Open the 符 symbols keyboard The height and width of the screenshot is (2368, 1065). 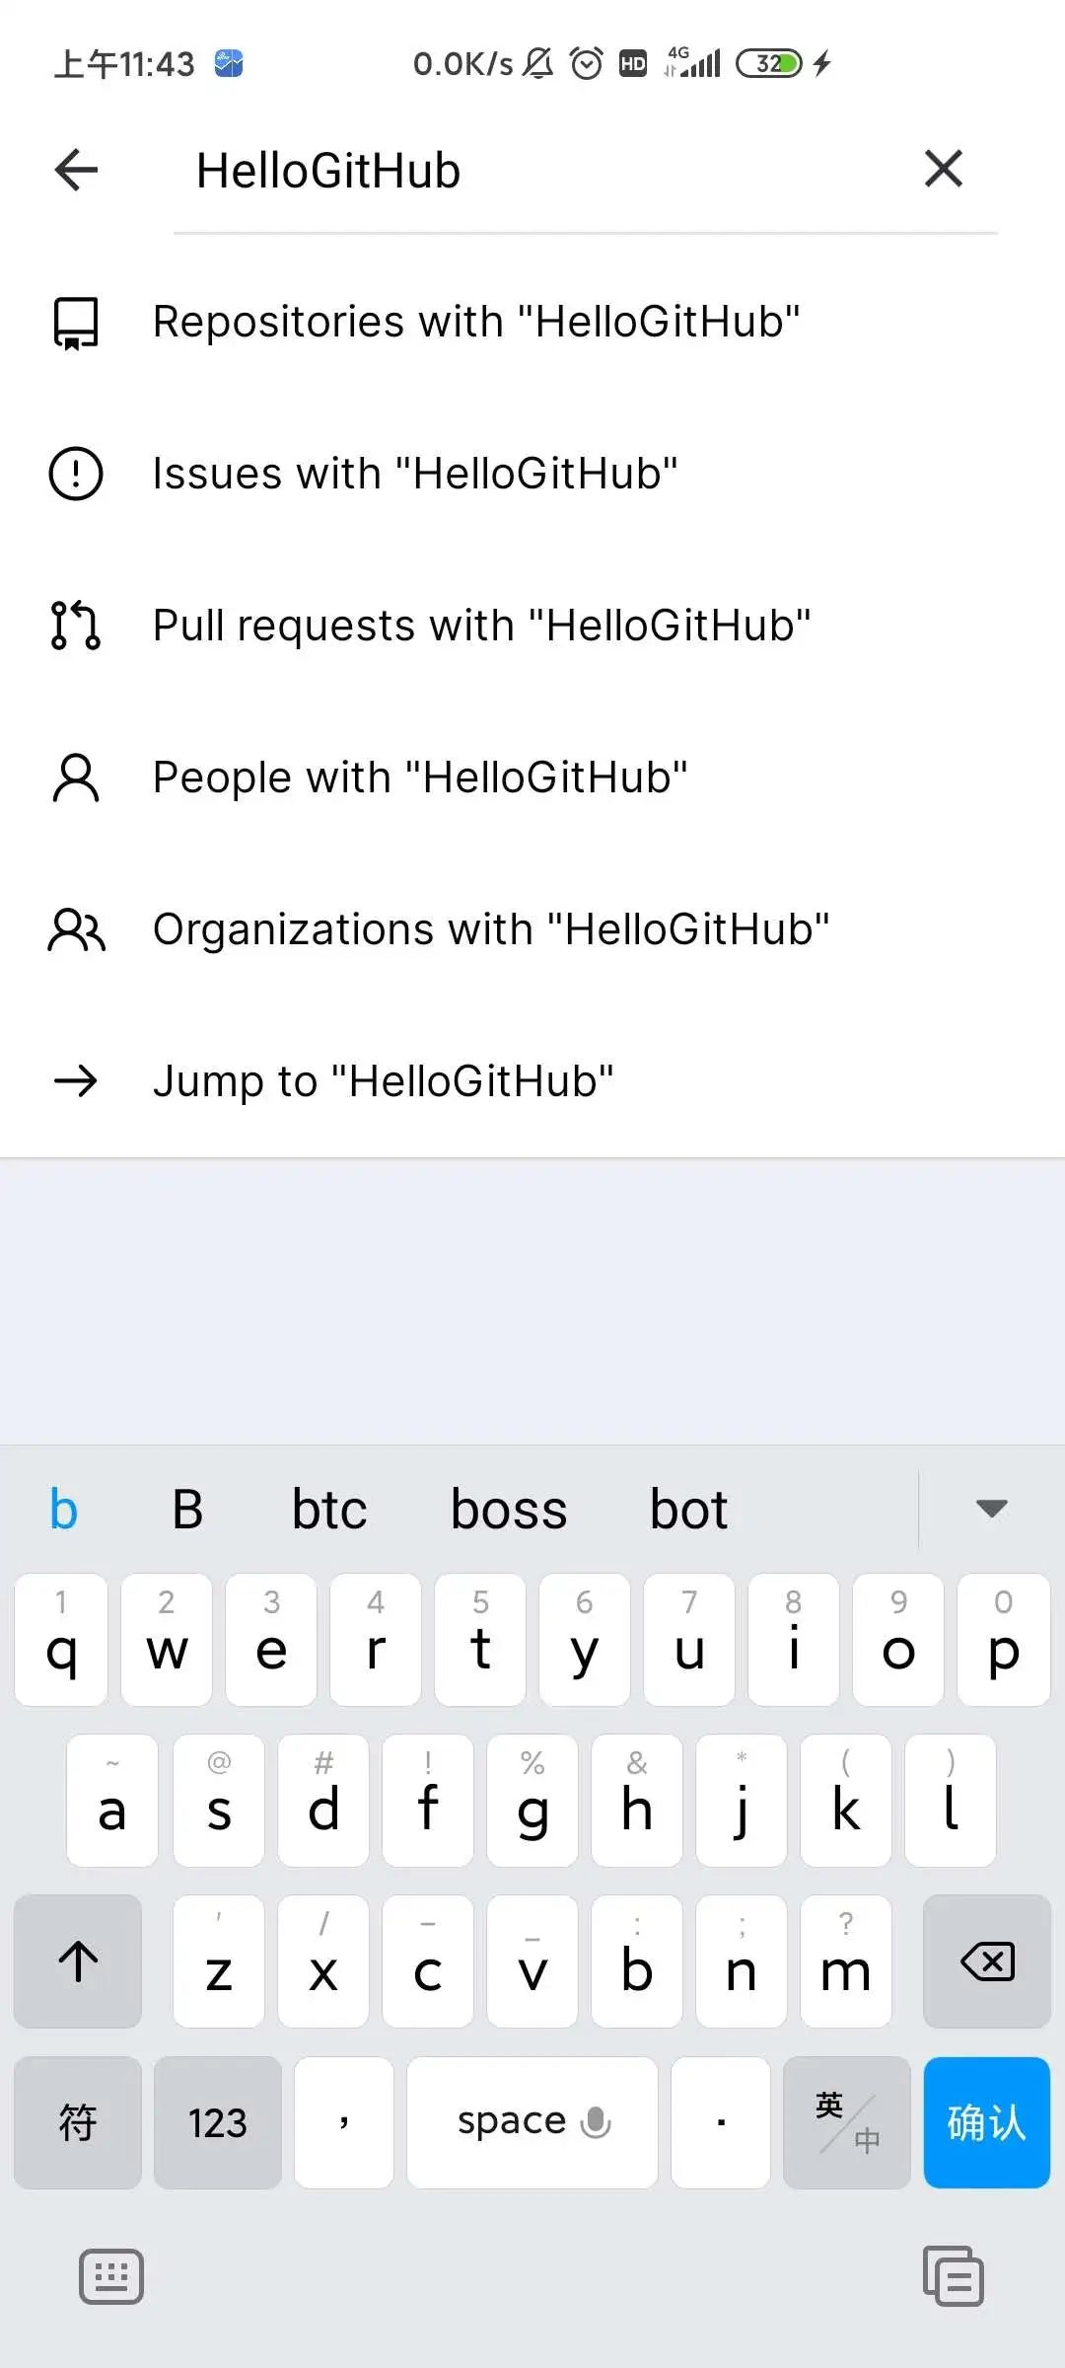78,2122
